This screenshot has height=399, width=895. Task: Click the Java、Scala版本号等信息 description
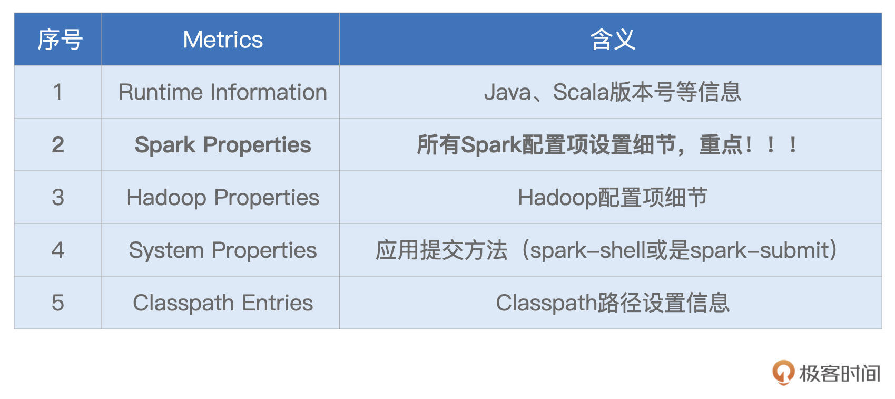612,92
